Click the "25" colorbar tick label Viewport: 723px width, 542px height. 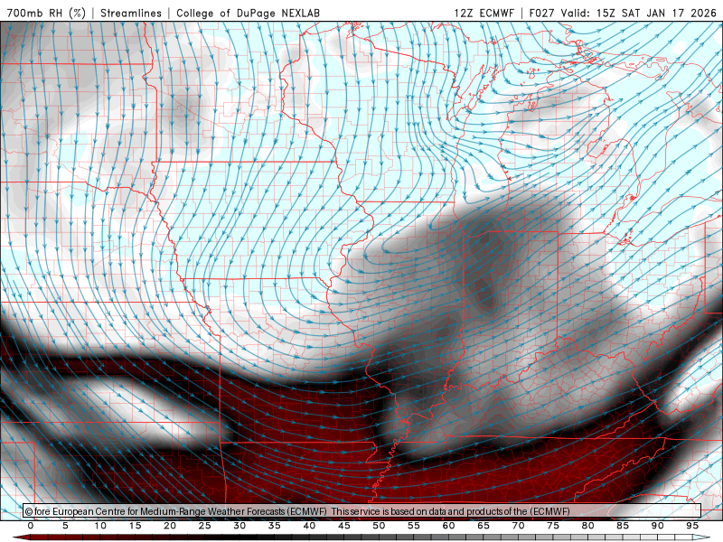(x=205, y=526)
